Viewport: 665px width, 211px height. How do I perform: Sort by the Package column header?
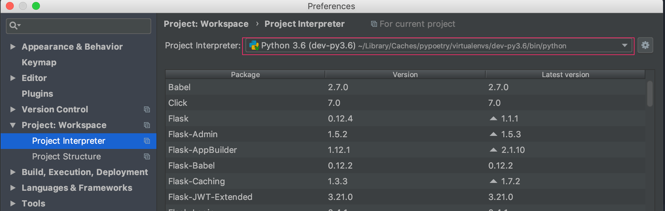[x=245, y=74]
